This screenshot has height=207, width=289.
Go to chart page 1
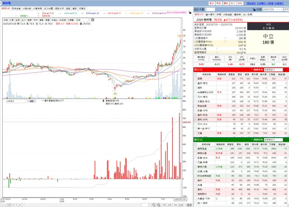point(2,205)
